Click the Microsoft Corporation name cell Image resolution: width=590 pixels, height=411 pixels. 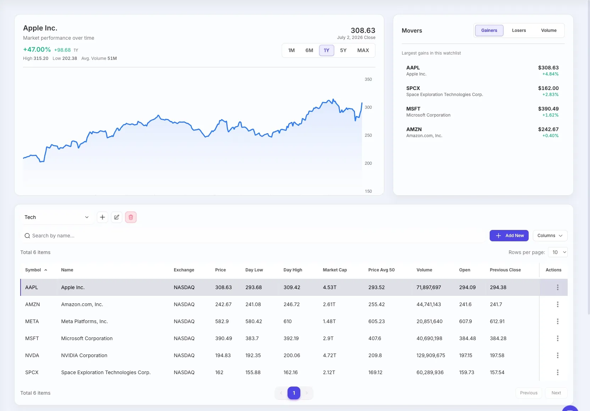point(87,338)
